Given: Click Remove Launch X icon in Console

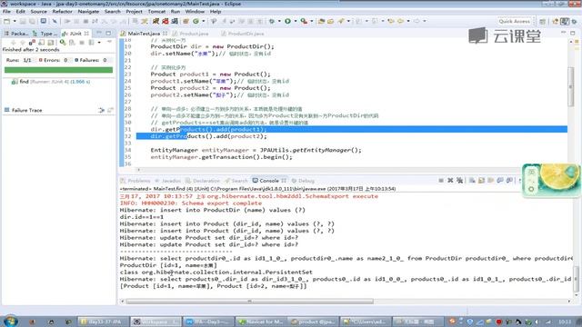Looking at the screenshot, I should tap(450, 181).
